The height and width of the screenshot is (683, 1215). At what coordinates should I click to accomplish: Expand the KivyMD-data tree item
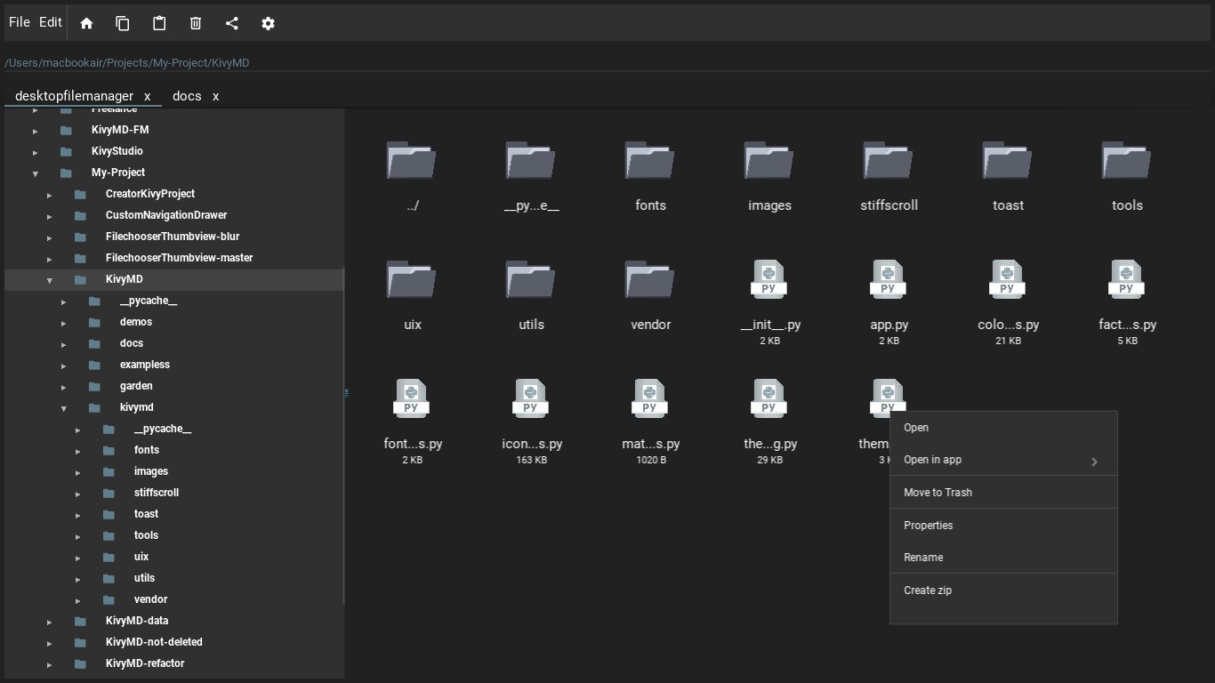(x=49, y=621)
